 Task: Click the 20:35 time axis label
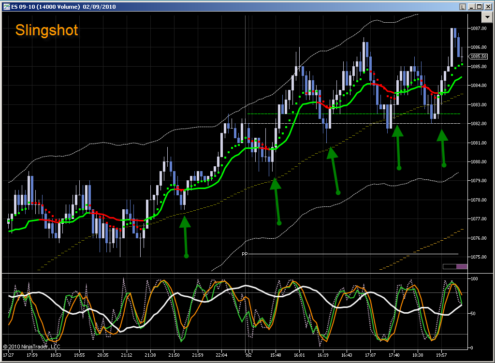[103, 355]
